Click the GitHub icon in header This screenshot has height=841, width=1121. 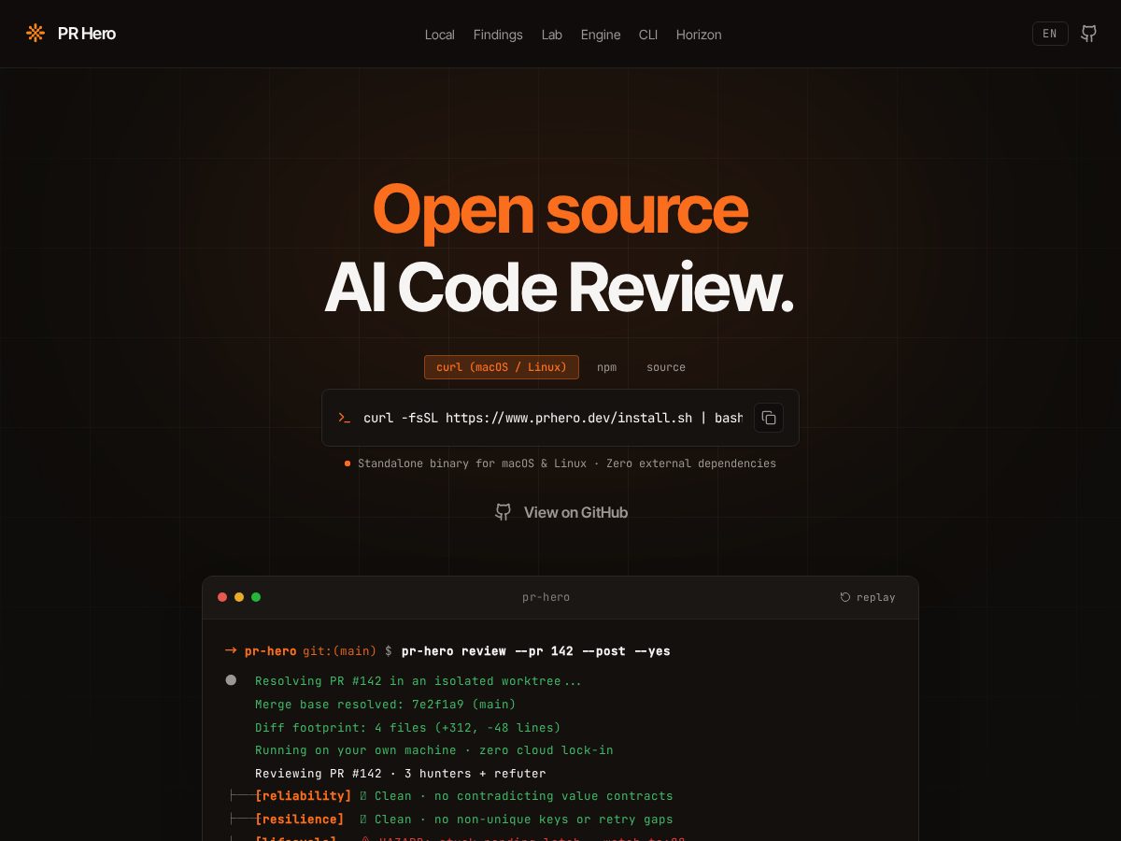pos(1089,34)
